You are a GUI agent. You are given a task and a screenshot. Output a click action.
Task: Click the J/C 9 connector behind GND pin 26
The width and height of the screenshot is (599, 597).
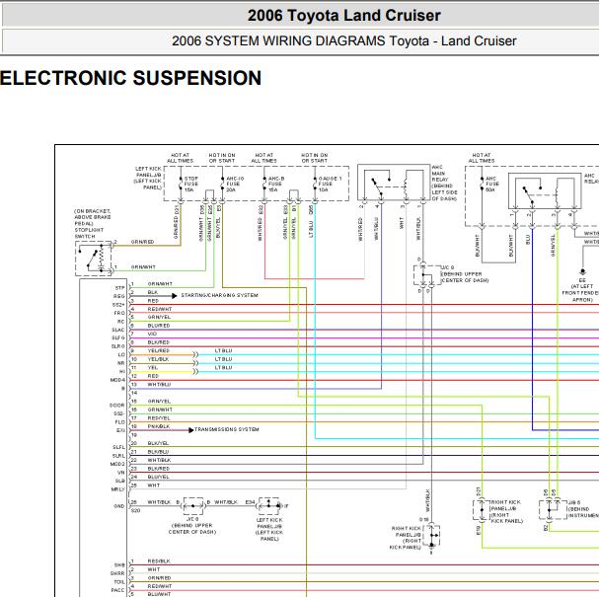click(193, 505)
